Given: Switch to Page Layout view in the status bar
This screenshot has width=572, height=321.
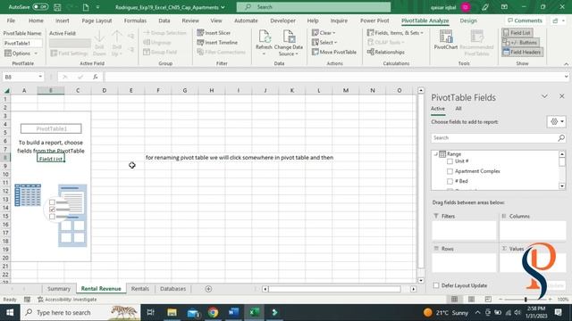Looking at the screenshot, I should 471,300.
